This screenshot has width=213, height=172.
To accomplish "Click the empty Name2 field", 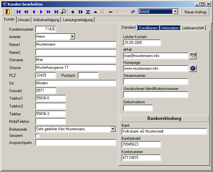I will tap(76, 52).
